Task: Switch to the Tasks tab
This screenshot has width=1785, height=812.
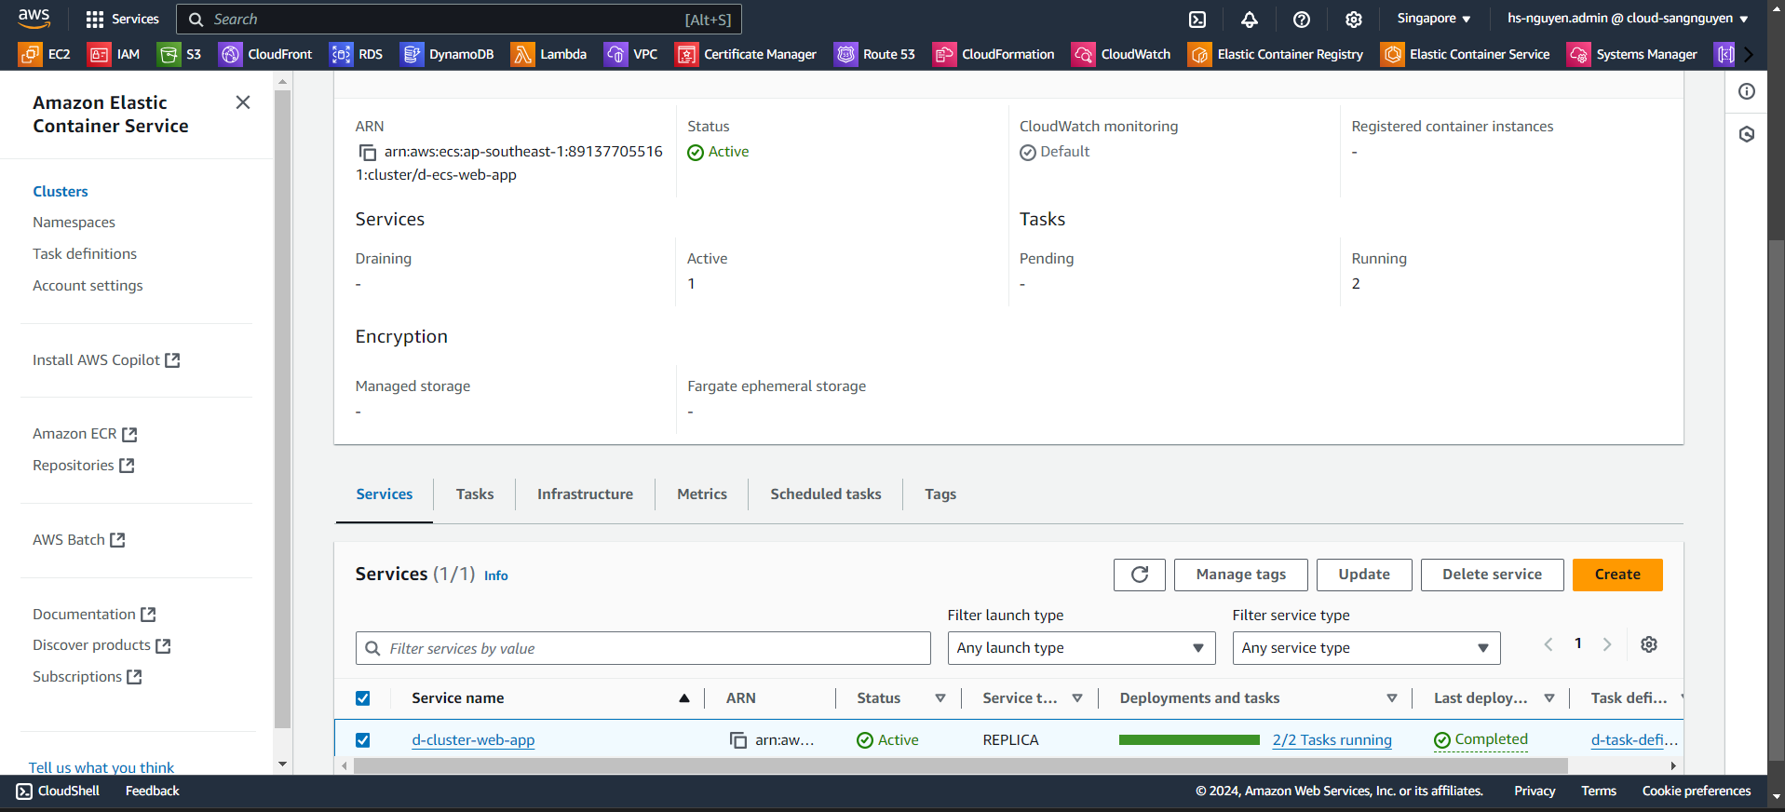Action: [x=475, y=494]
